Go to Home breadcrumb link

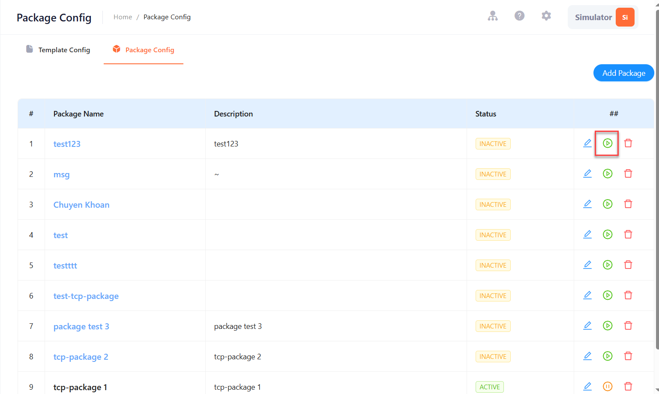point(123,17)
